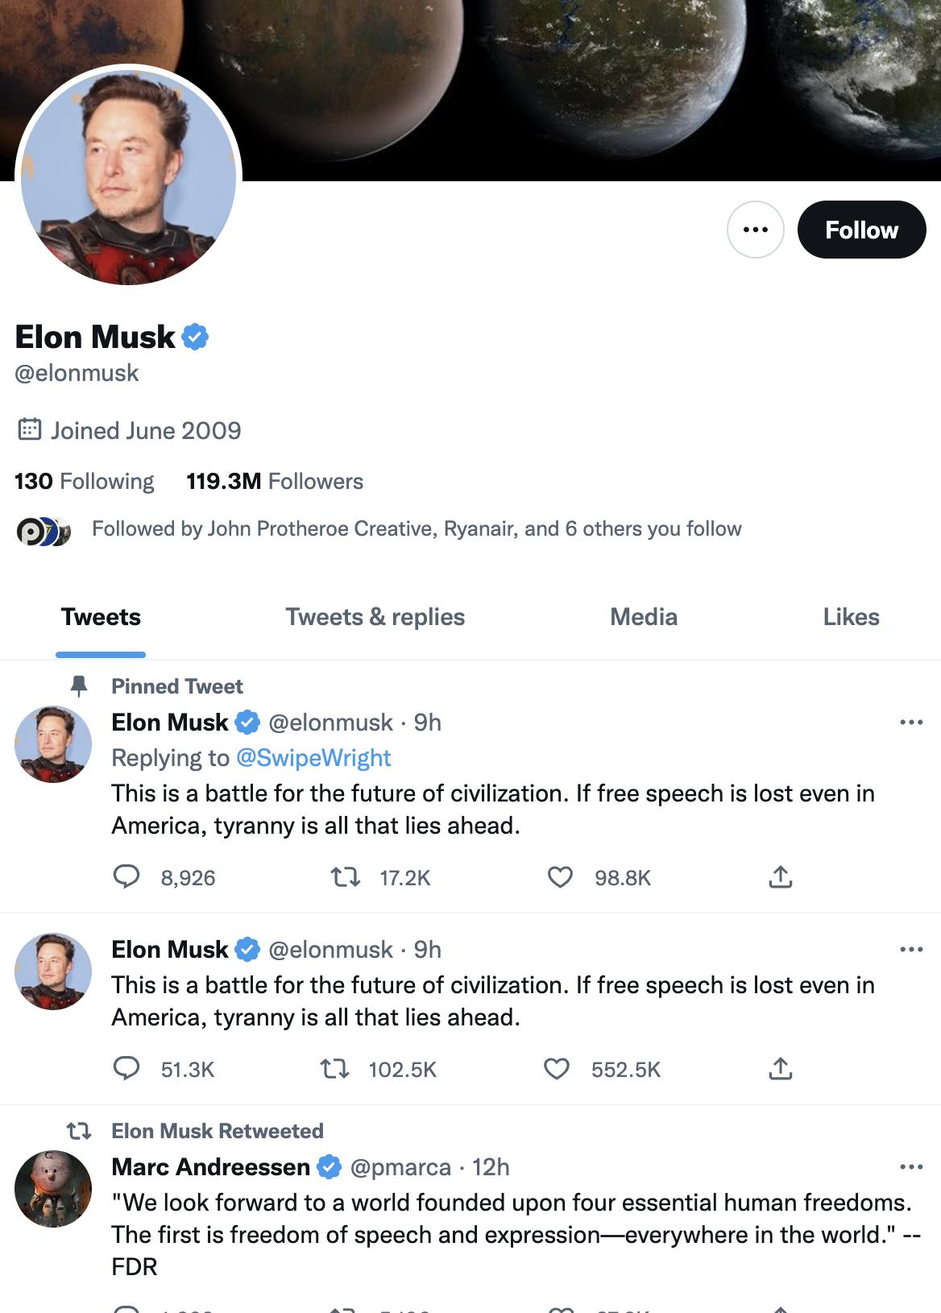Open the large profile picture
Image resolution: width=941 pixels, height=1313 pixels.
click(x=129, y=176)
